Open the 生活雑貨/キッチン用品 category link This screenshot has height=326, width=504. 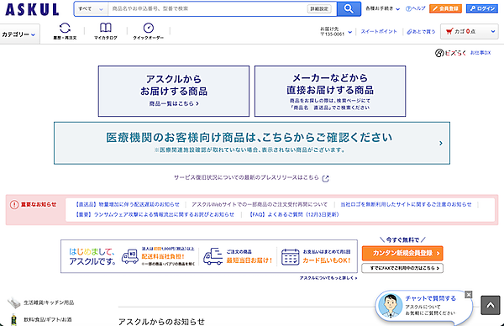pyautogui.click(x=49, y=302)
